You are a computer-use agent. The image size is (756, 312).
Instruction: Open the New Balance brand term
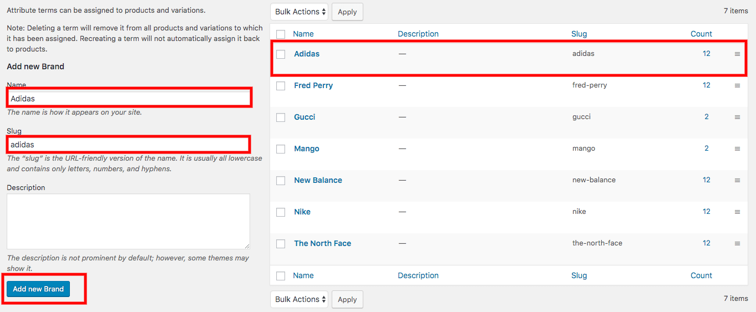318,180
